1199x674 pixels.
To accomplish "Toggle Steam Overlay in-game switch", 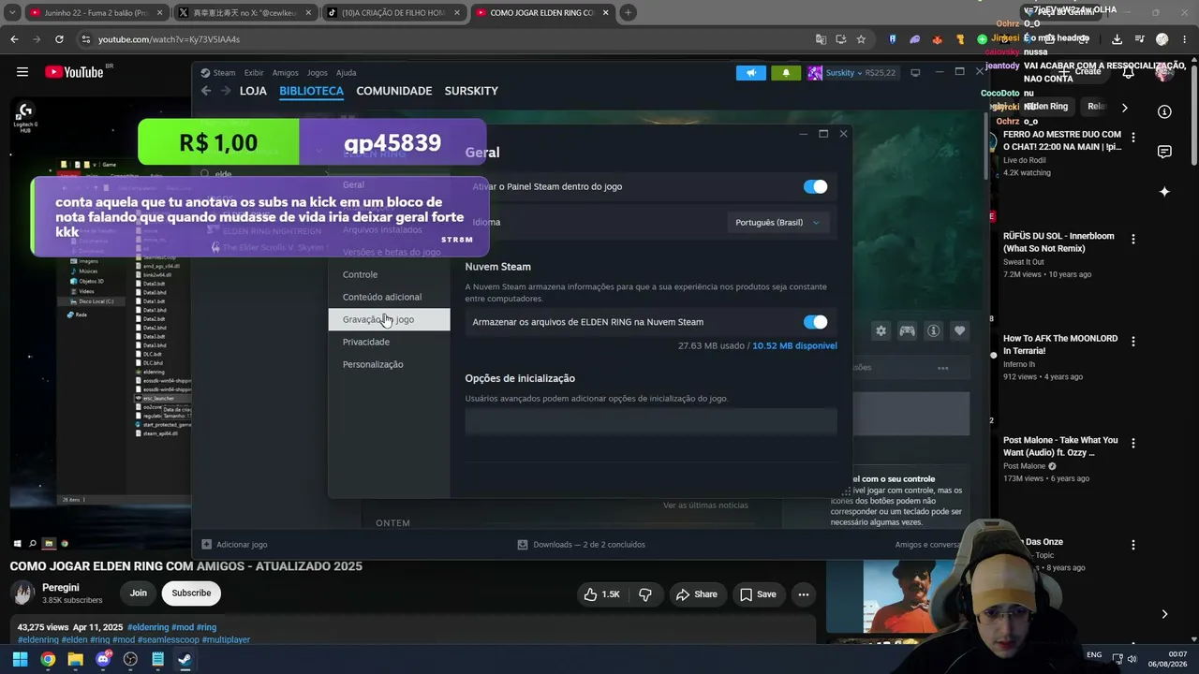I will click(815, 186).
